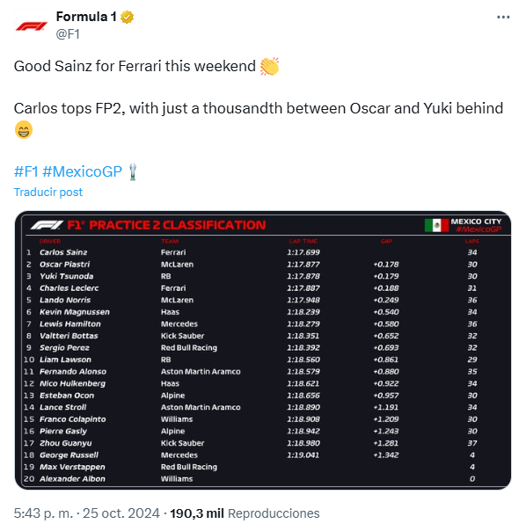Open the #MexicoGP hashtag

click(82, 171)
